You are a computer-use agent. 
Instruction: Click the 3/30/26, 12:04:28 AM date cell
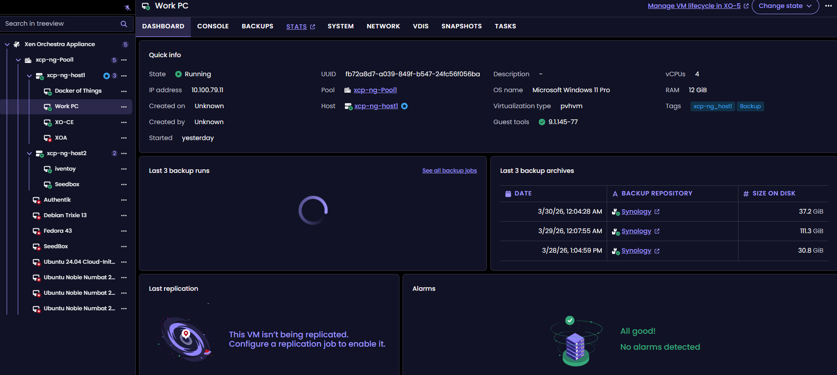pos(570,211)
